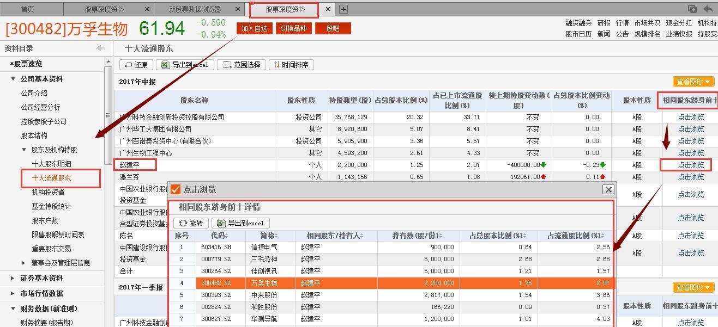Viewport: 718px width, 327px height.
Task: Open the 业绩快报 link
Action: (679, 34)
